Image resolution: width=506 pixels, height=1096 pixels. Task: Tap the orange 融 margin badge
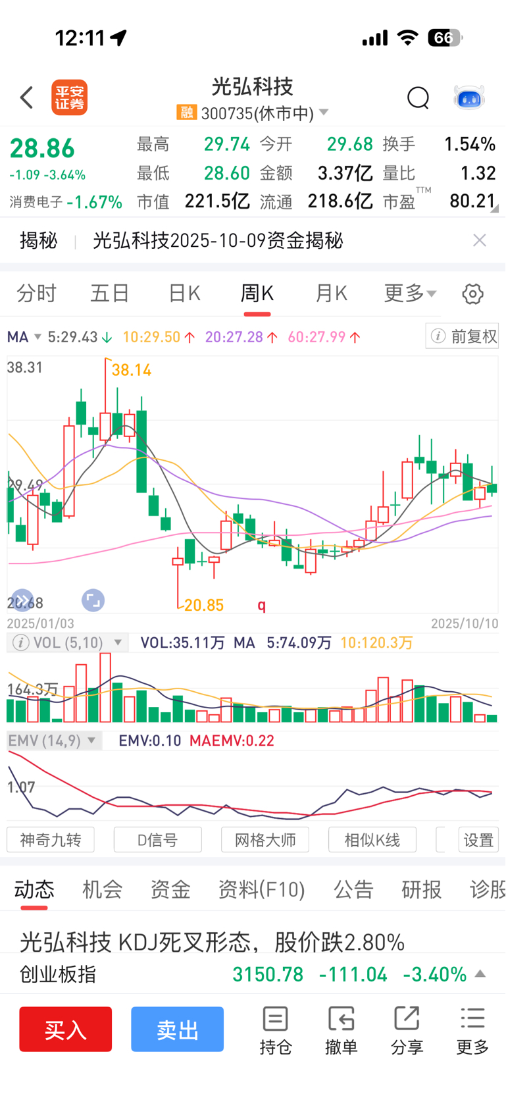[x=186, y=113]
